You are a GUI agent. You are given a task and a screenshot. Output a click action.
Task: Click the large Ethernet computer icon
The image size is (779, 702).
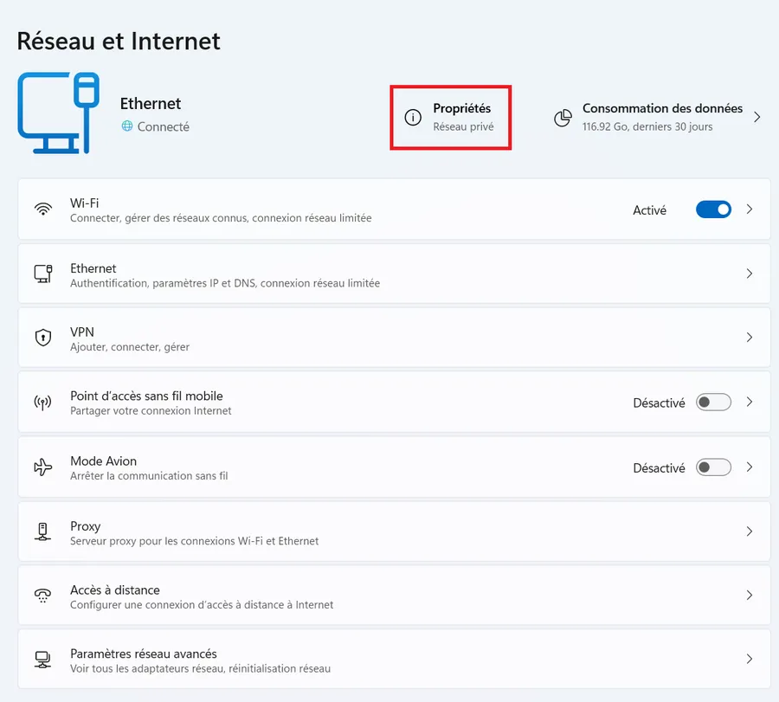(x=59, y=113)
